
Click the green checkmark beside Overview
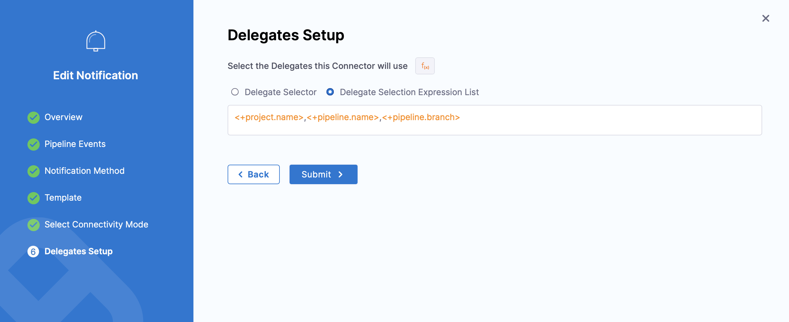[33, 117]
